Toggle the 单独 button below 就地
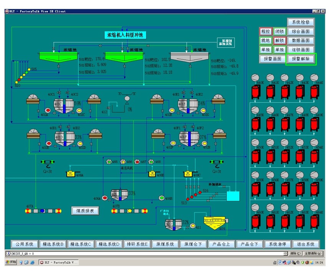 (266, 49)
